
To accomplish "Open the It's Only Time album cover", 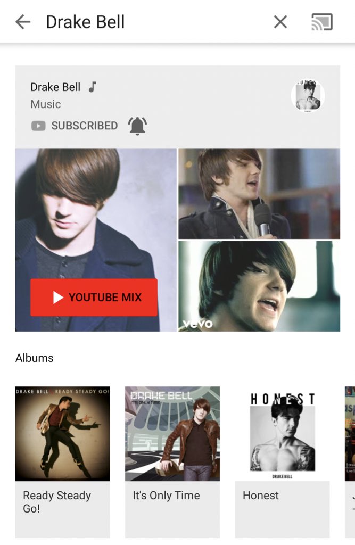I will [172, 434].
